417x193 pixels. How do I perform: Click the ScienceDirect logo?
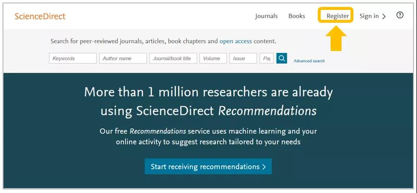click(40, 16)
